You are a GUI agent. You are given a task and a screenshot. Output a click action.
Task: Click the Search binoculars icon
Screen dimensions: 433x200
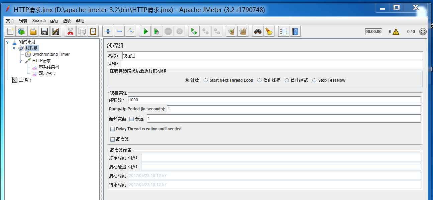click(x=257, y=32)
